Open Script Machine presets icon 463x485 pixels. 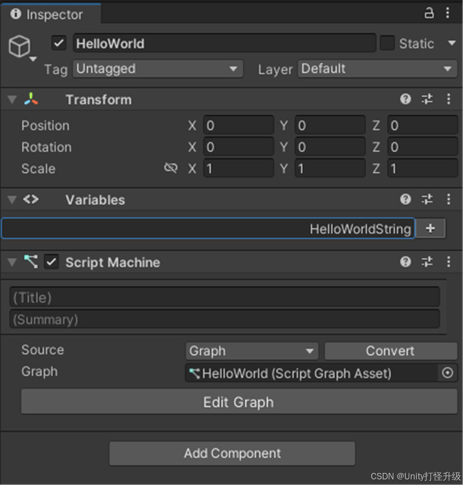point(427,262)
